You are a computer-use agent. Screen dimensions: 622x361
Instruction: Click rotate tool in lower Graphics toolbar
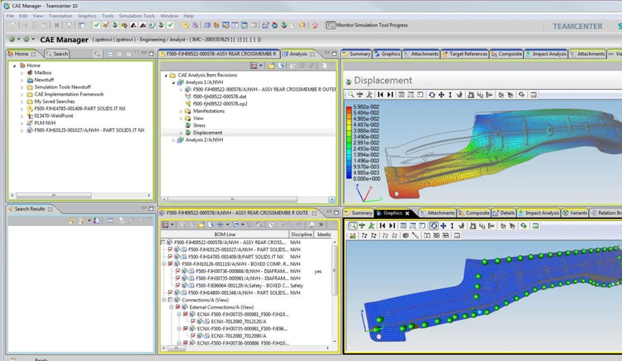click(434, 226)
